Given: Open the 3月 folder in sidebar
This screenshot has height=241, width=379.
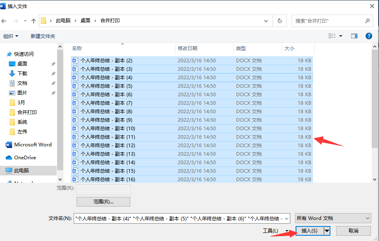Looking at the screenshot, I should (21, 103).
